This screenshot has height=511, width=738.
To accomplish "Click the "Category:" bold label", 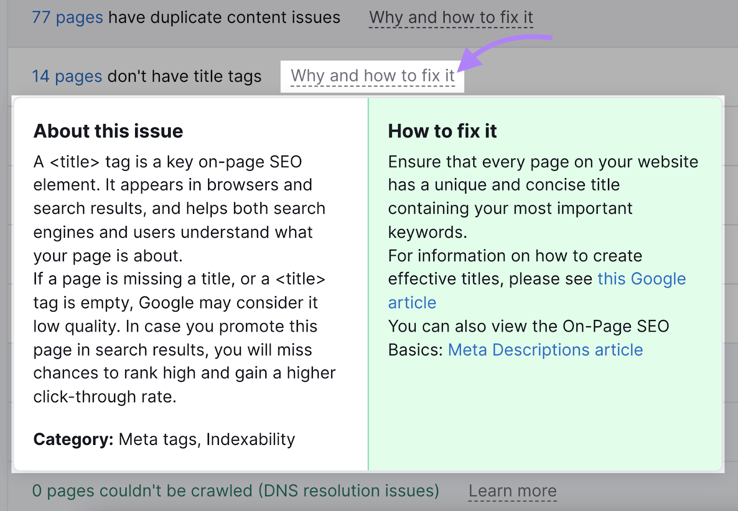I will 73,439.
